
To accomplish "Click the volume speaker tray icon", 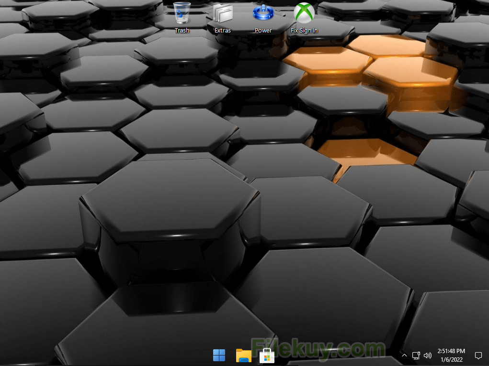I will pyautogui.click(x=428, y=355).
